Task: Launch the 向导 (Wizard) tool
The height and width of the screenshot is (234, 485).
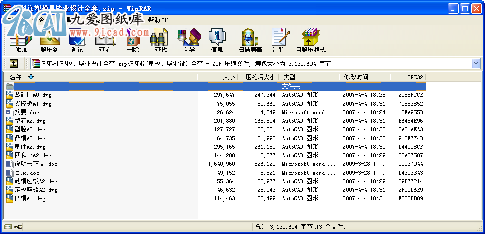Action: 189,41
